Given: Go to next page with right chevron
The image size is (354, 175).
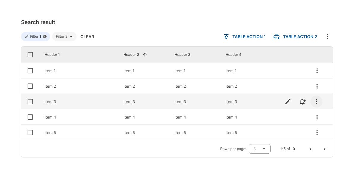Looking at the screenshot, I should pos(324,149).
